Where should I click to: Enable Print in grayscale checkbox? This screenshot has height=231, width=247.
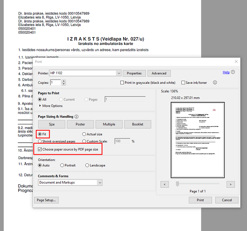click(122, 83)
